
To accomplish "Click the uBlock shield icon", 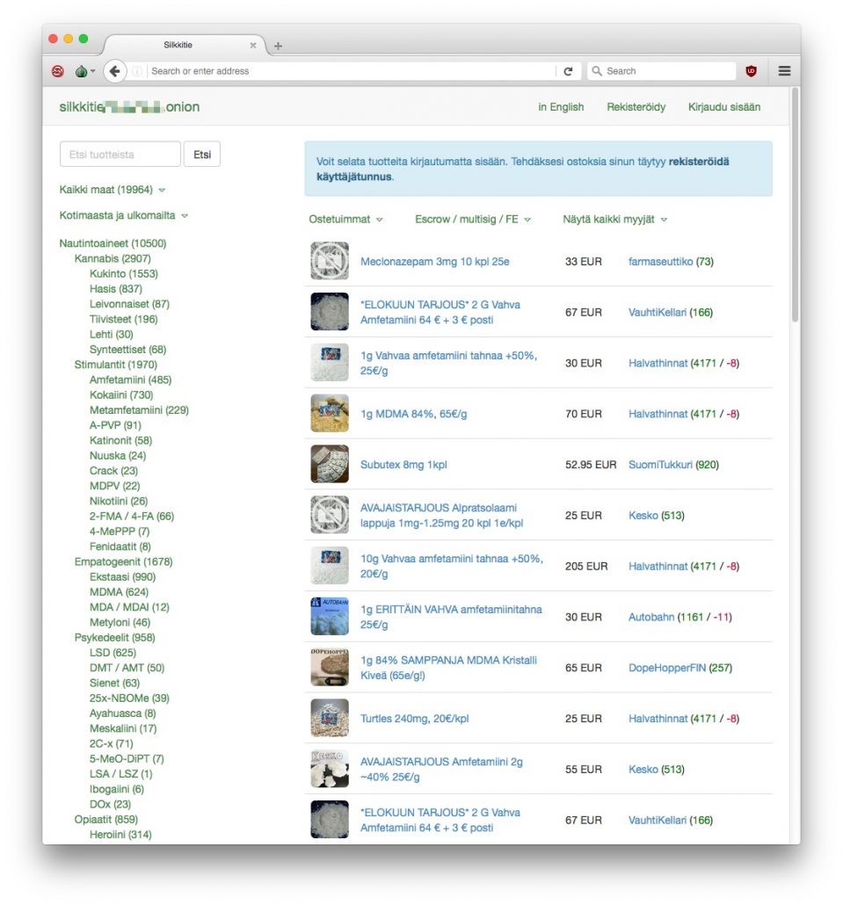I will coord(751,71).
